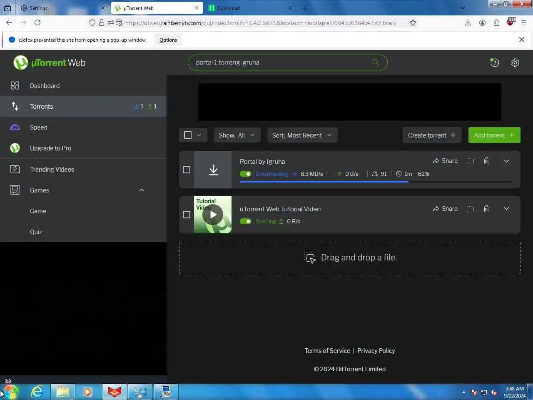Share the uTorrent Web Tutorial Video
Image resolution: width=533 pixels, height=400 pixels.
click(445, 208)
